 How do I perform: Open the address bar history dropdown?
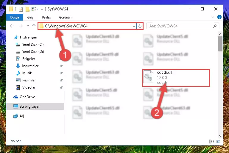click(x=134, y=26)
